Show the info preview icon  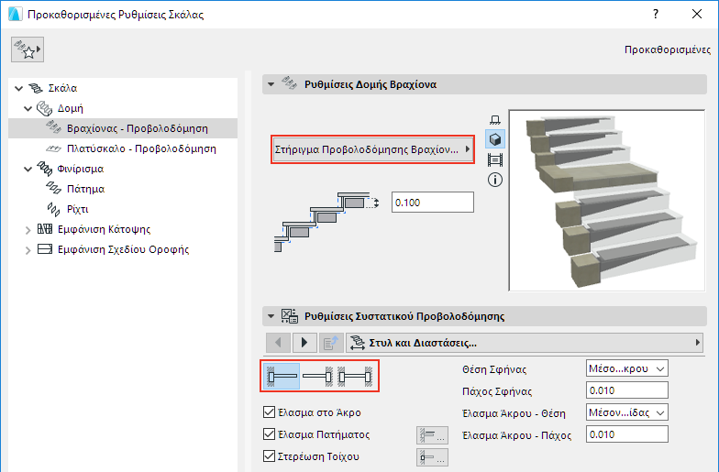495,180
